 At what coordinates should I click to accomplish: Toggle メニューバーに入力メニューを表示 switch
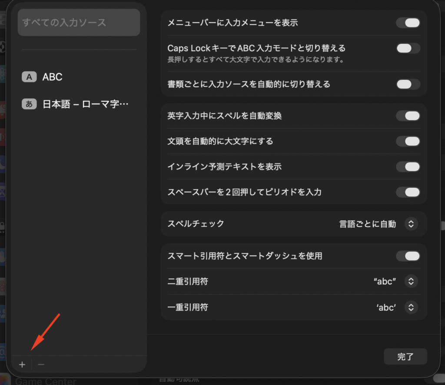pos(408,23)
